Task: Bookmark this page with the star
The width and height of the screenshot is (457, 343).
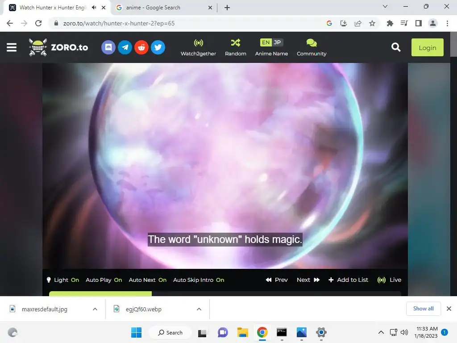Action: point(372,23)
